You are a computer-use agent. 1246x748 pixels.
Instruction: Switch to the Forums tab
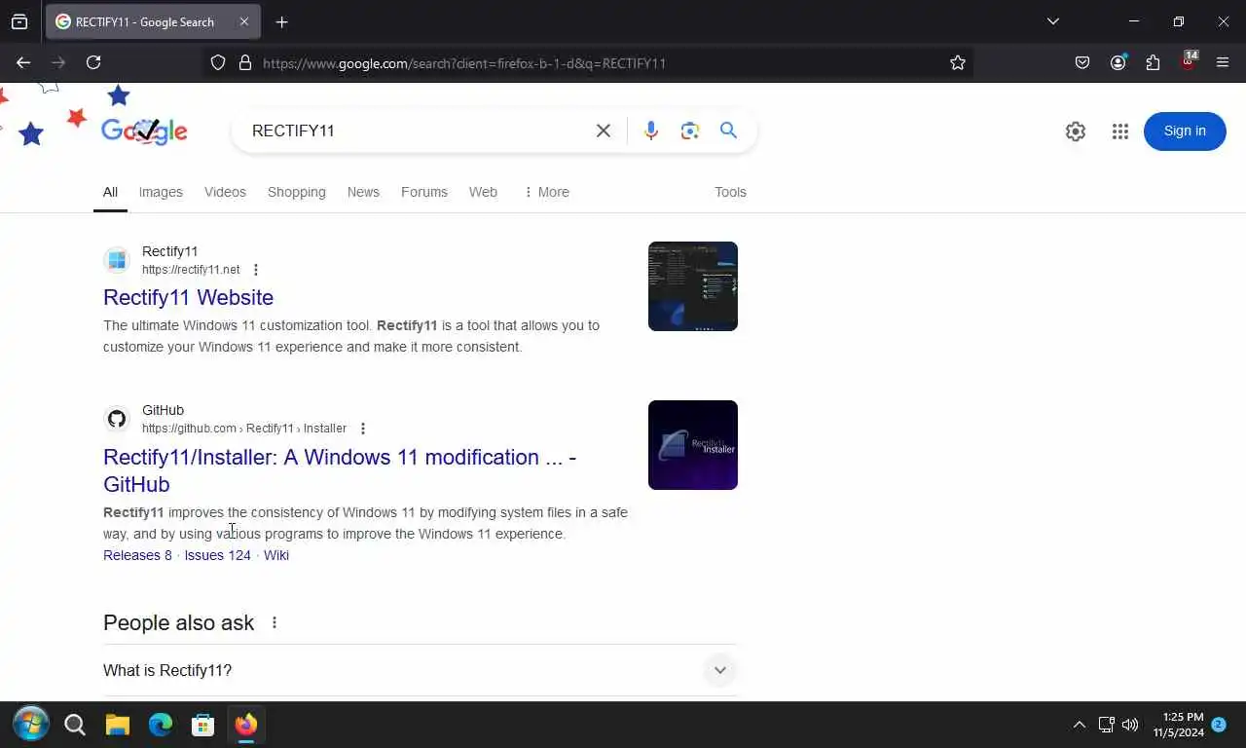(x=424, y=192)
